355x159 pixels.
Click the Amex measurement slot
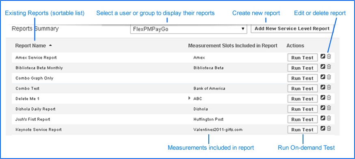coord(199,58)
